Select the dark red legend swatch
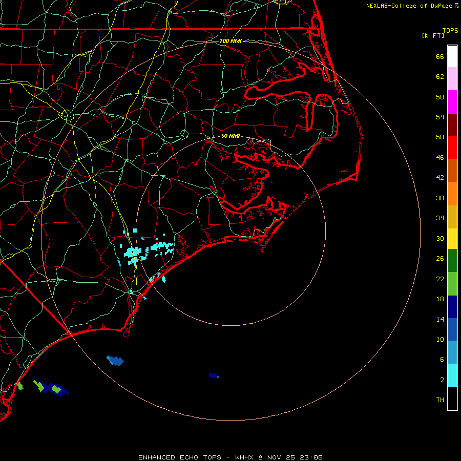Viewport: 461px width, 461px height. tap(452, 125)
